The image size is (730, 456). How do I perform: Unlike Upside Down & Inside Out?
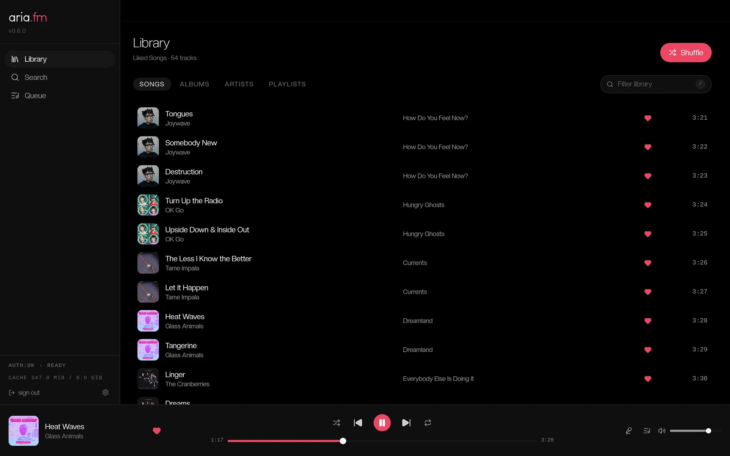[x=648, y=234]
